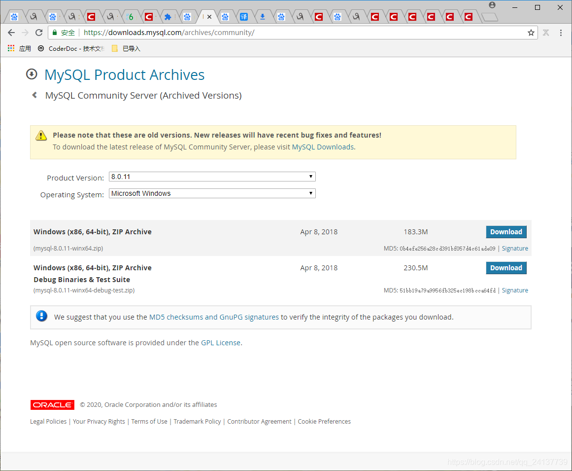Click the MySQL Product Archives download circle icon
572x471 pixels.
coord(32,74)
